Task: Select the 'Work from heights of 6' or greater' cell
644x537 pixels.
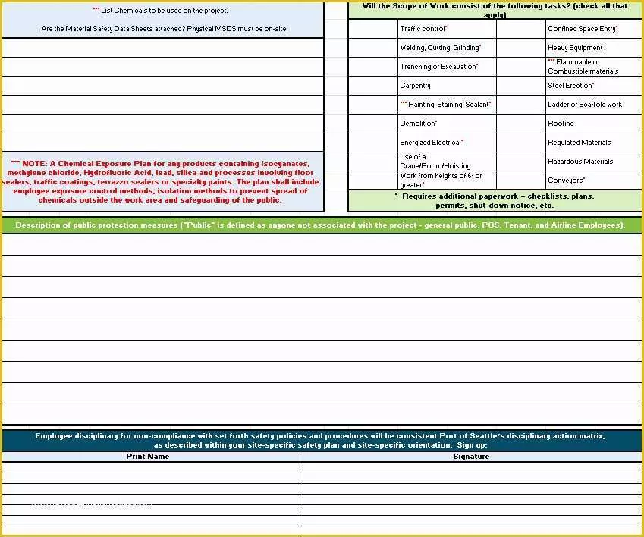Action: pyautogui.click(x=447, y=181)
